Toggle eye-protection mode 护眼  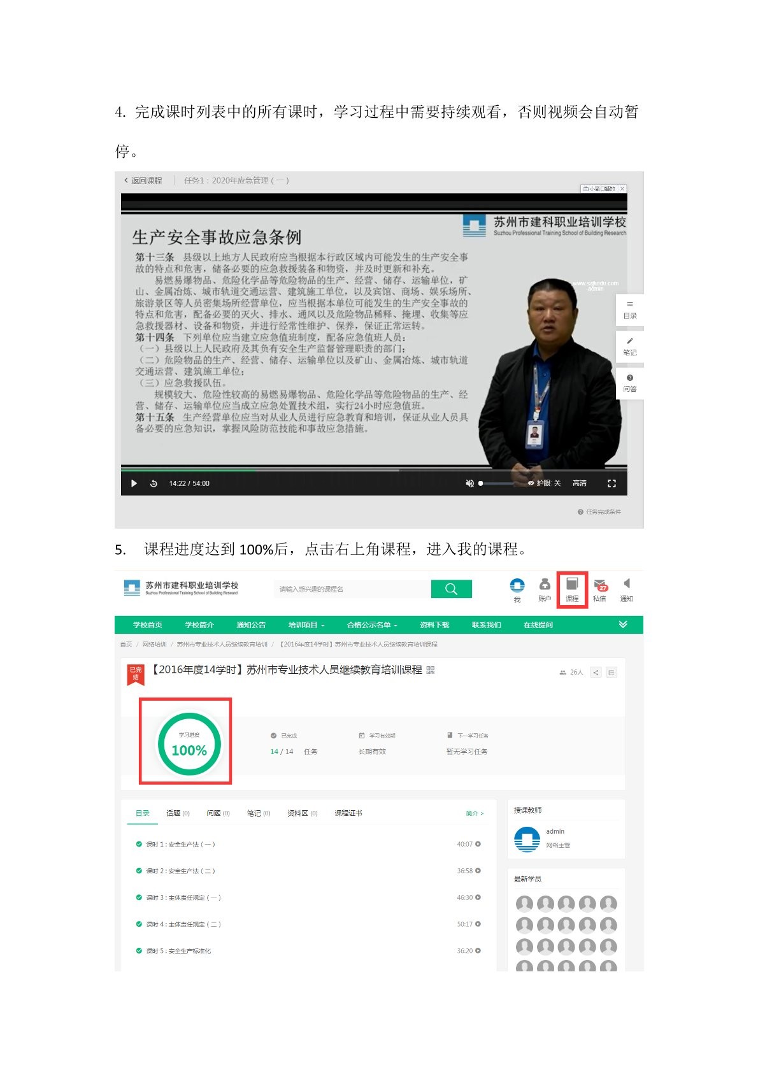[x=545, y=483]
